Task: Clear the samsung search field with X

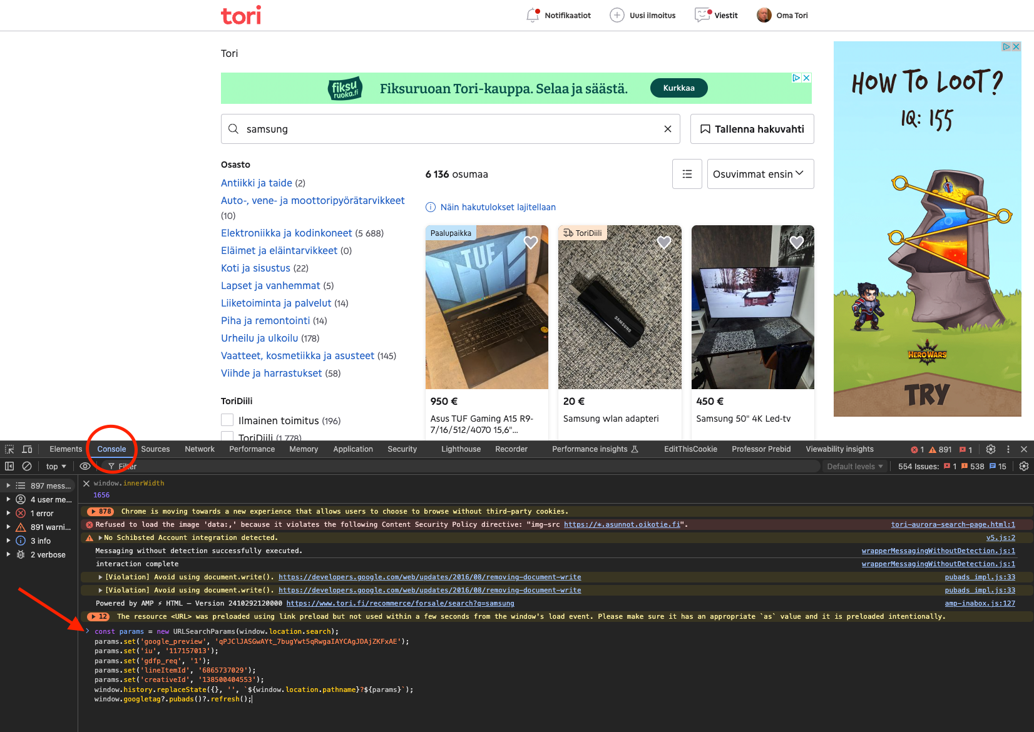Action: click(668, 129)
